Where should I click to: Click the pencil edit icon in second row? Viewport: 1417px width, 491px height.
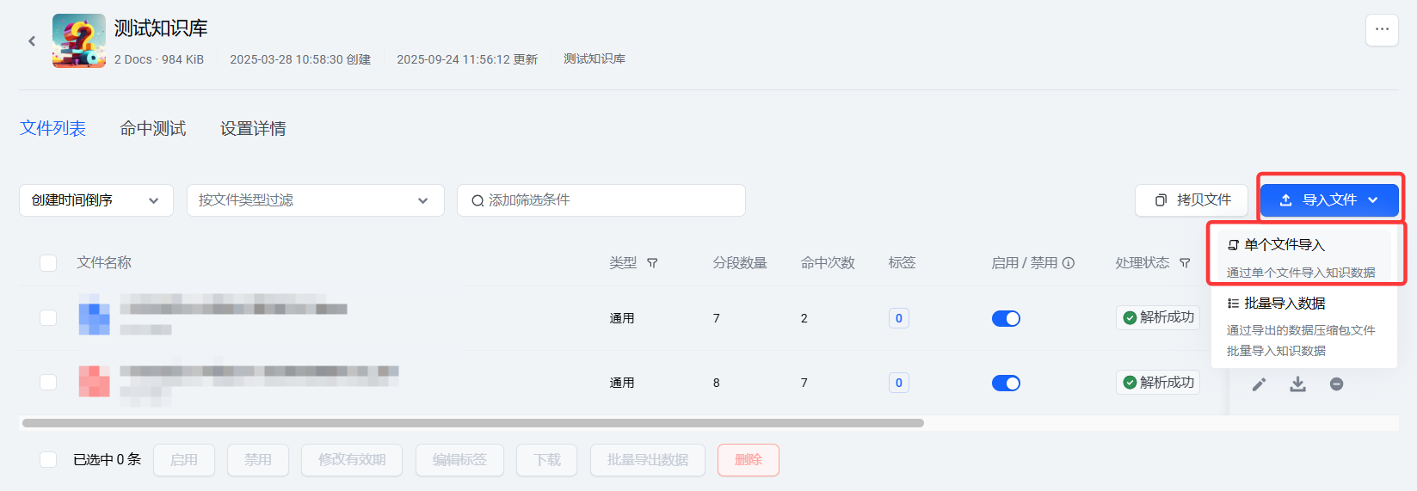[x=1259, y=384]
